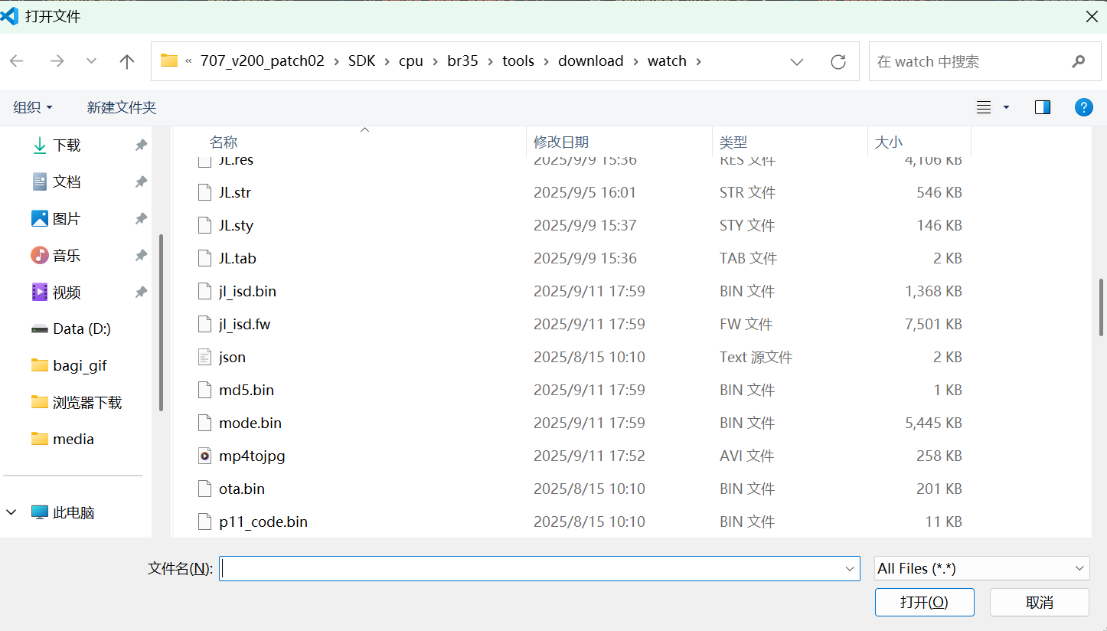The height and width of the screenshot is (631, 1107).
Task: Toggle the preview pane icon
Action: pyautogui.click(x=1043, y=107)
